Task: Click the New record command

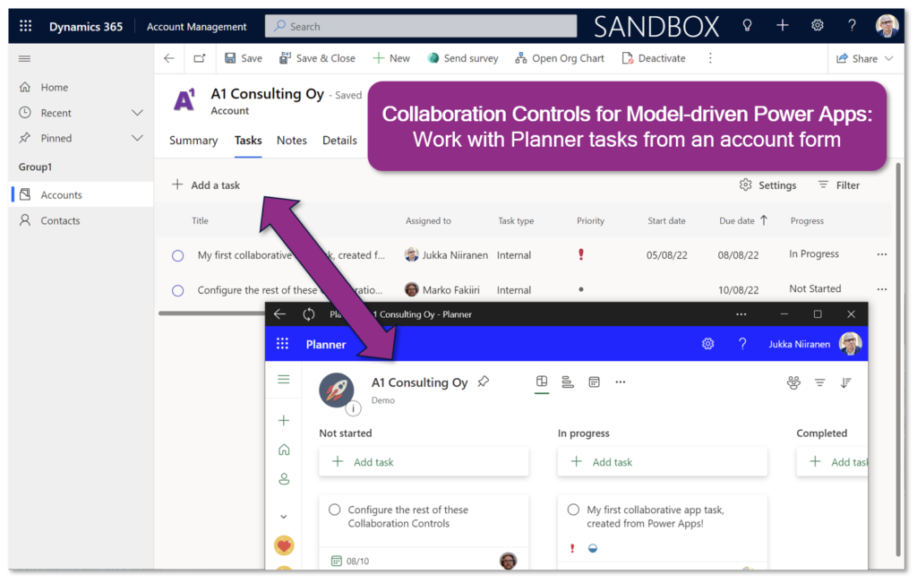Action: tap(391, 58)
